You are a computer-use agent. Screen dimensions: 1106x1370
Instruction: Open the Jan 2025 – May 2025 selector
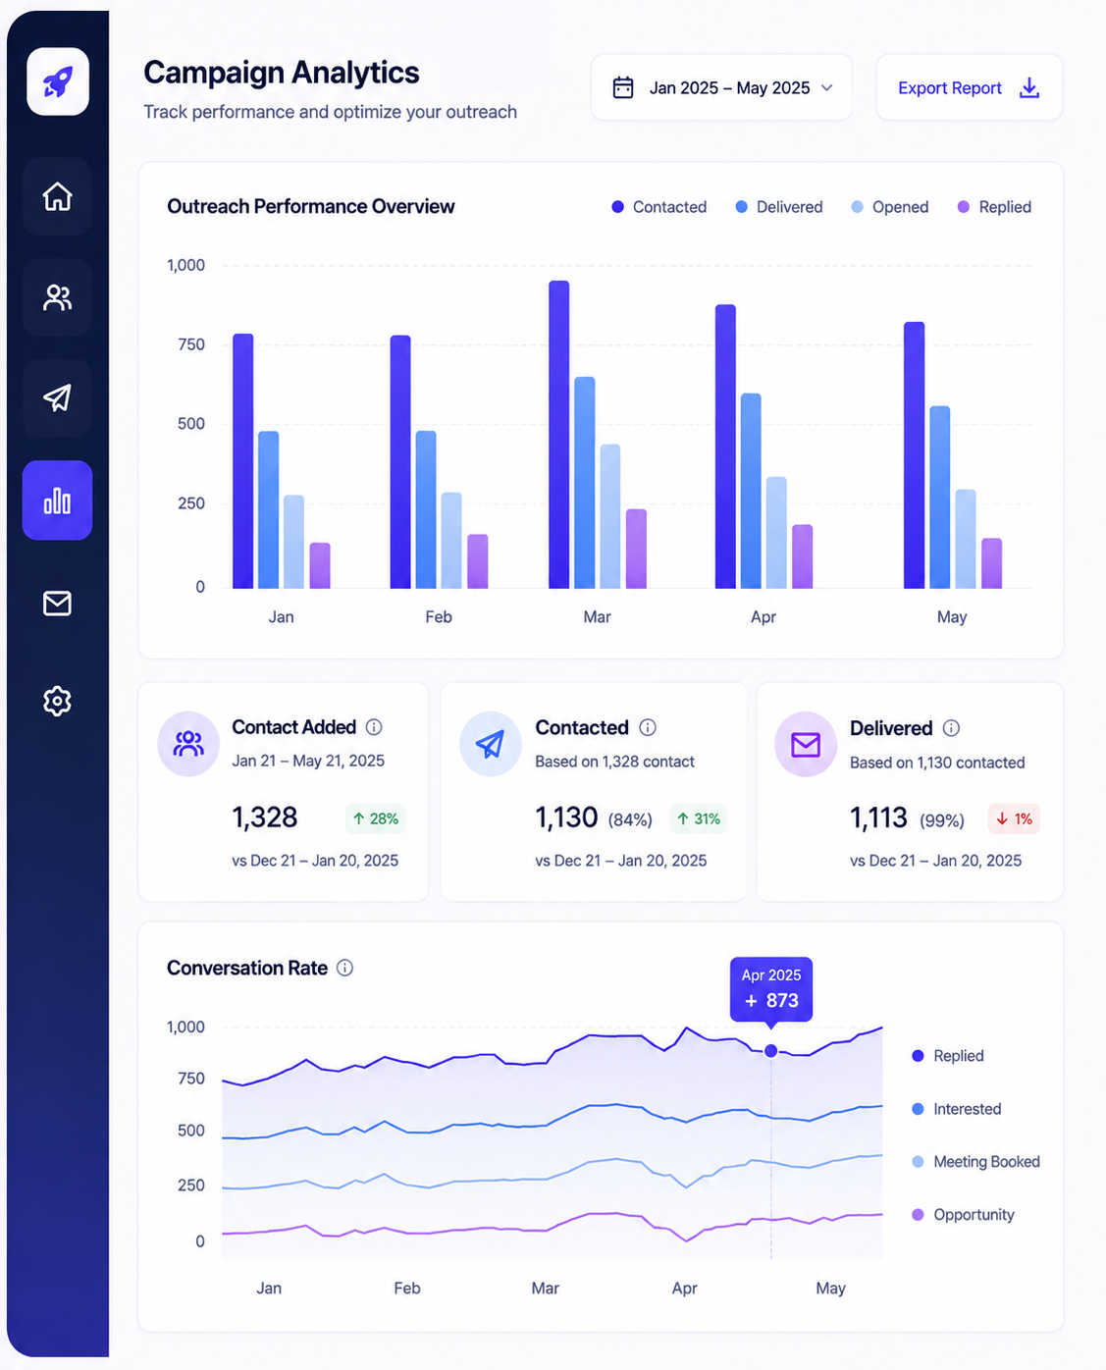721,87
